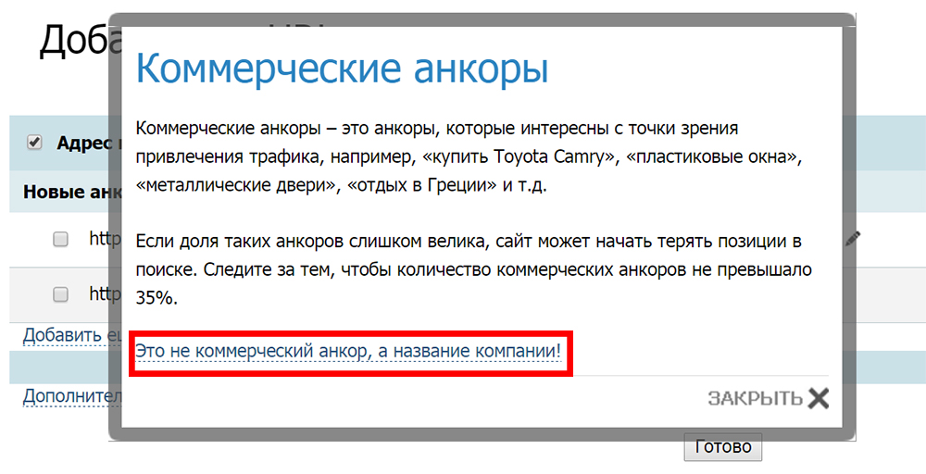
Task: Click the 'Новые анк' section header
Action: point(65,193)
